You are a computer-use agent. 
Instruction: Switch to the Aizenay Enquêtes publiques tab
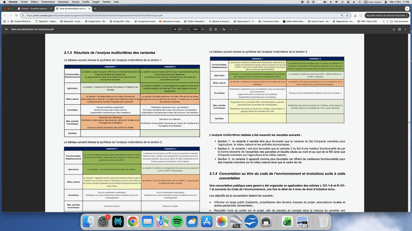point(34,9)
